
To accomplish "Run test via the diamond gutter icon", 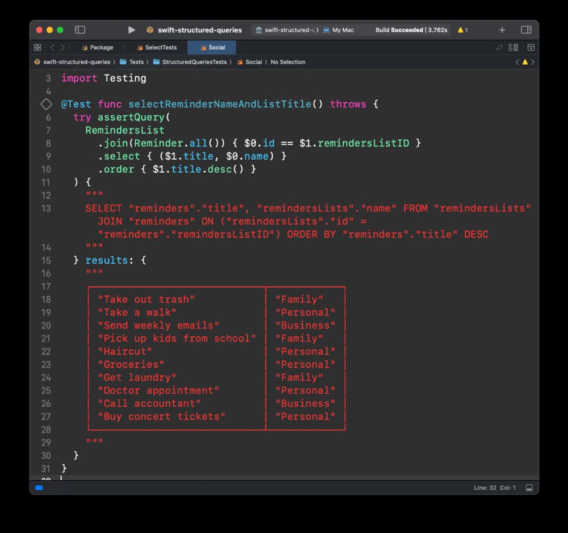I will pyautogui.click(x=46, y=104).
